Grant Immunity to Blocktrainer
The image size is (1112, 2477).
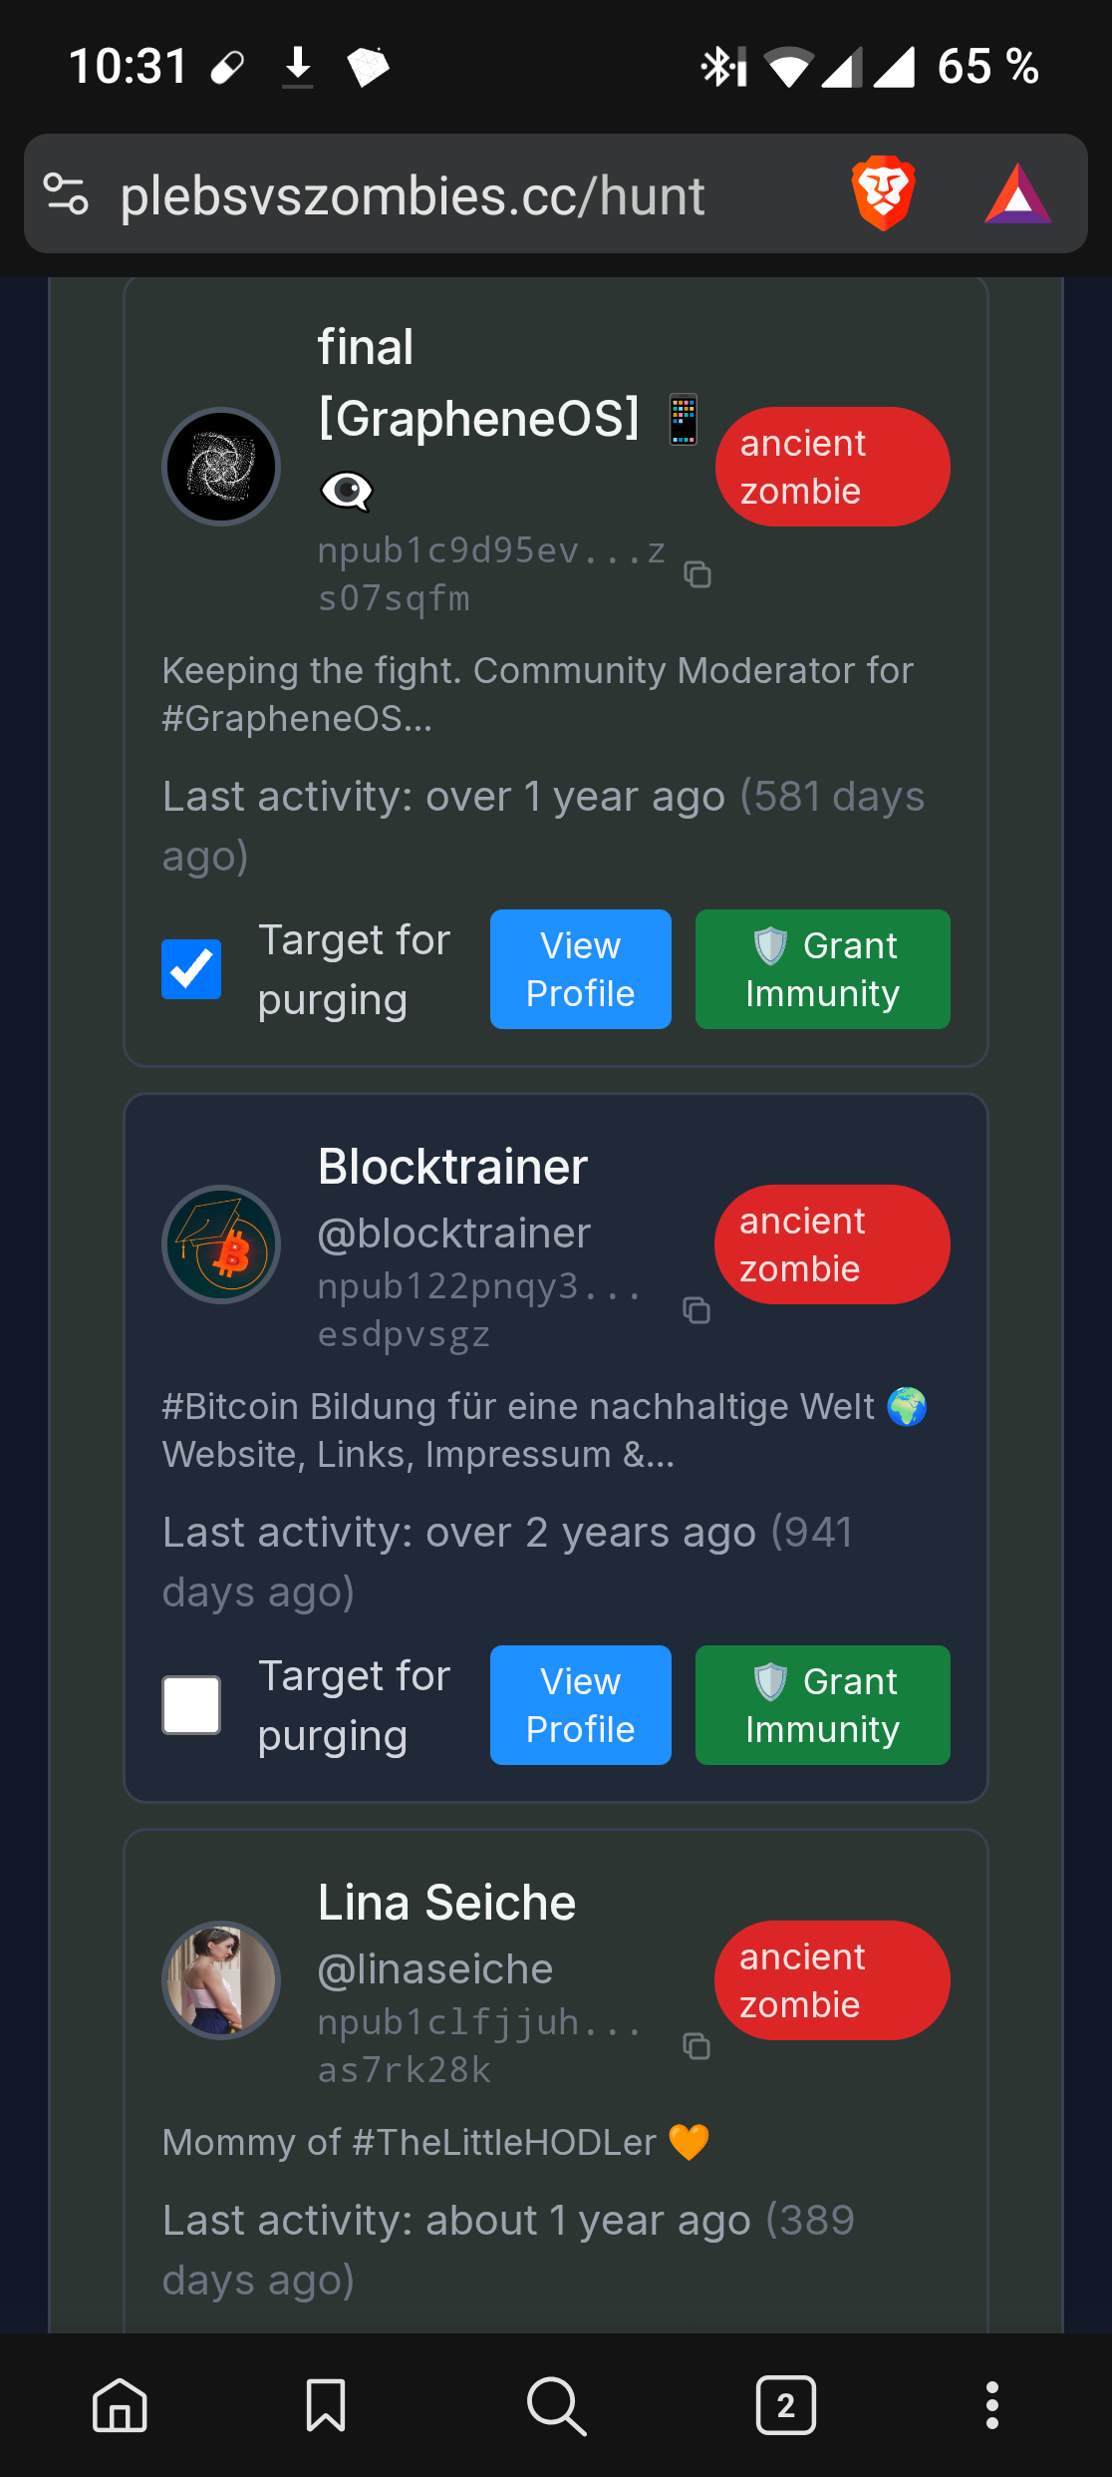(x=822, y=1705)
